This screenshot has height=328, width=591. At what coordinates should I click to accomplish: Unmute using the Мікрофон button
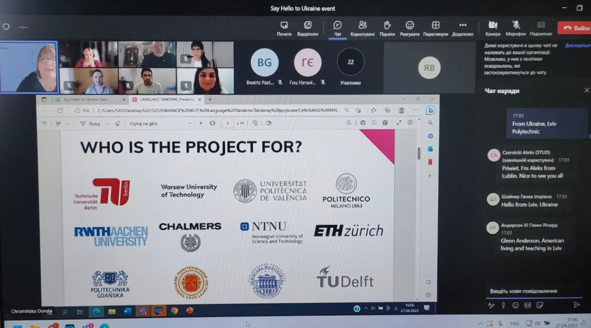tap(516, 26)
